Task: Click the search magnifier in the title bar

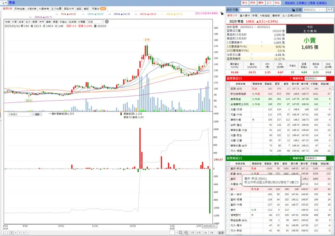Action: tap(3, 3)
